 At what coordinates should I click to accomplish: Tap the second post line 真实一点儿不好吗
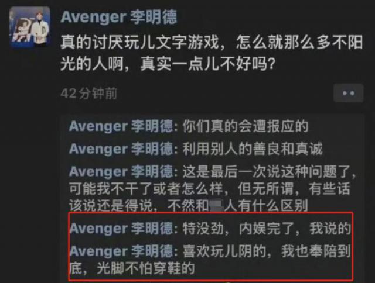tap(207, 64)
